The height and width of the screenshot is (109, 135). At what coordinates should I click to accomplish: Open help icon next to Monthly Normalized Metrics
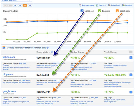pos(48,47)
